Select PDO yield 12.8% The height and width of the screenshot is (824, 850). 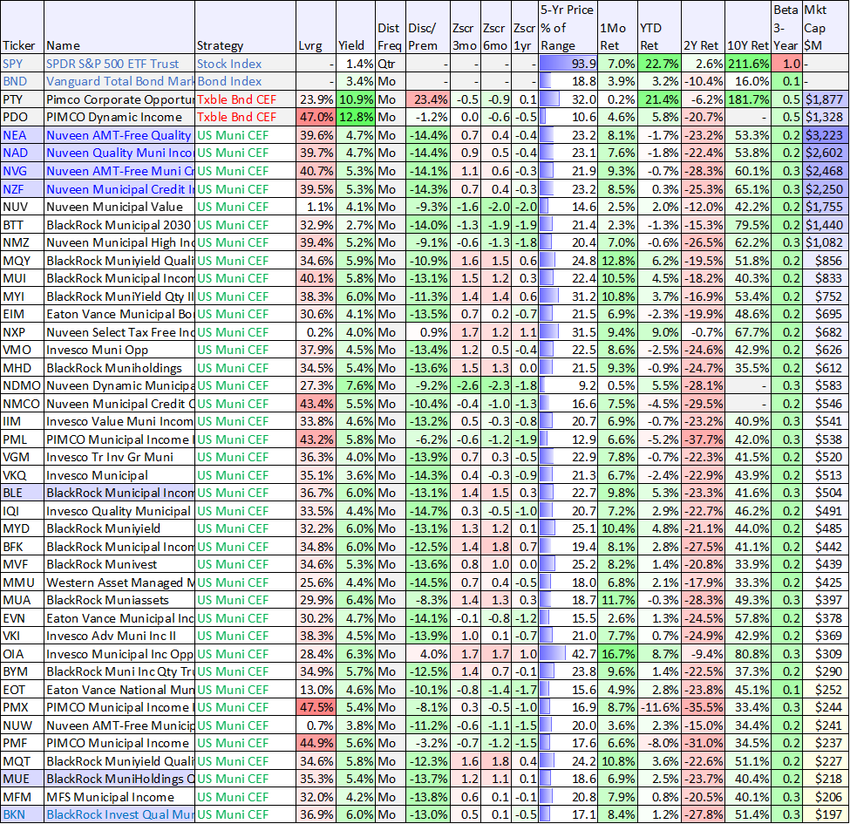(x=356, y=118)
